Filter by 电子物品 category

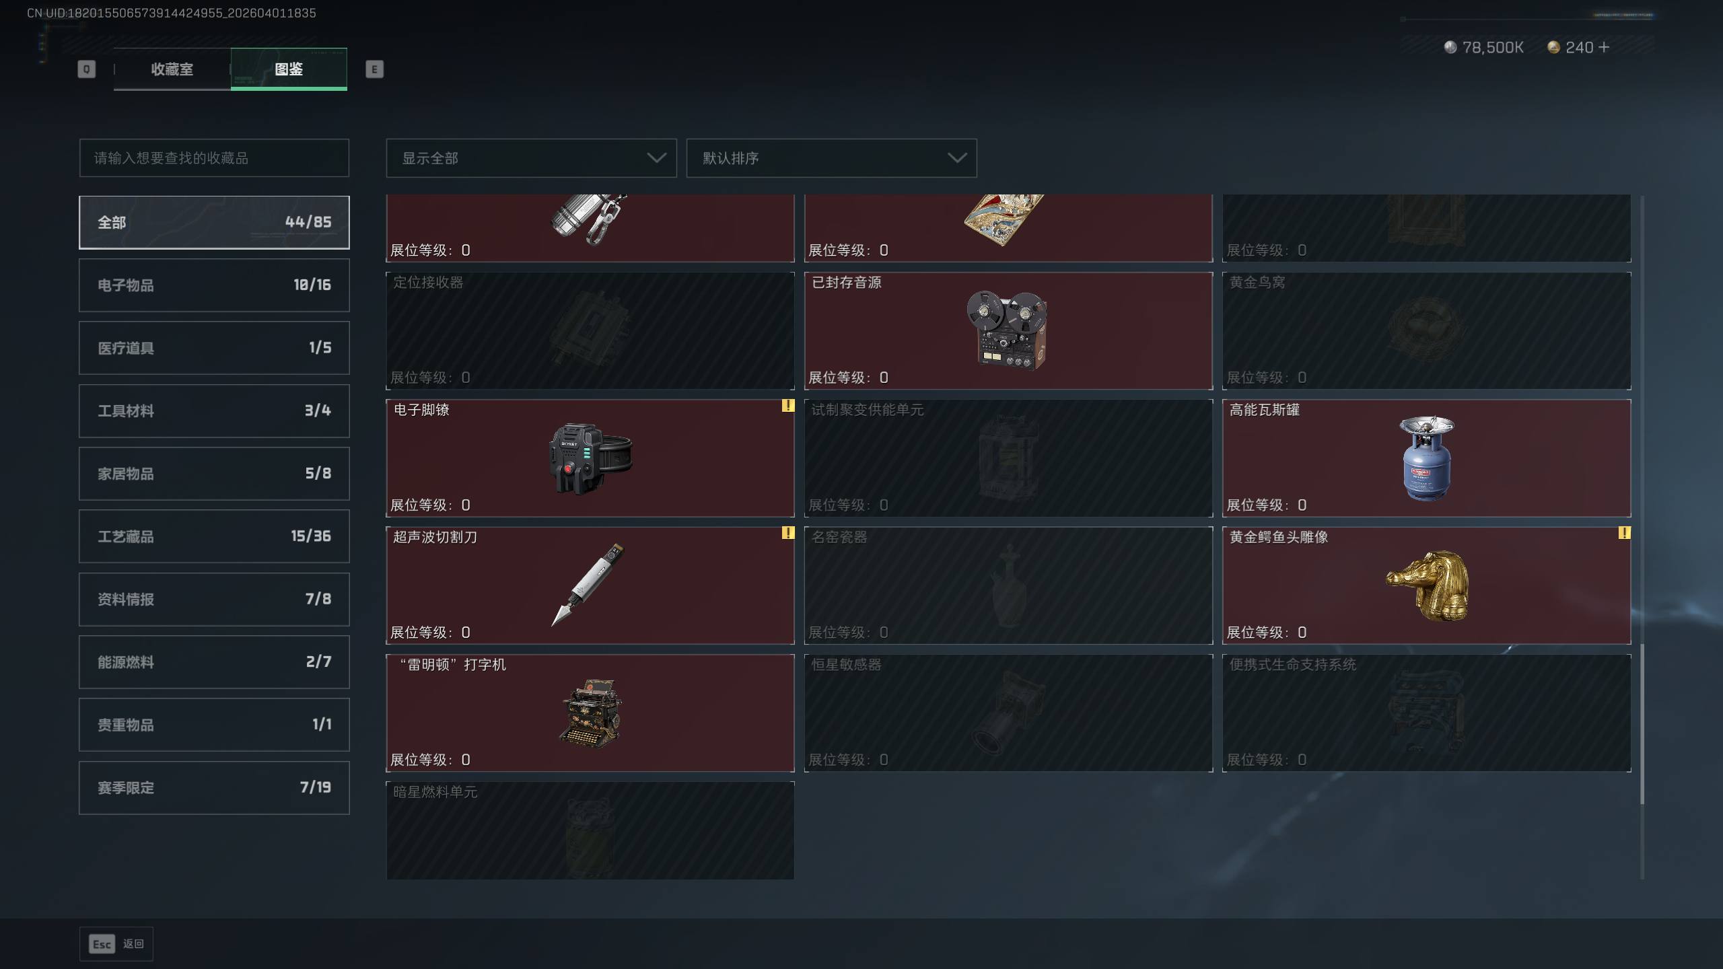tap(214, 285)
